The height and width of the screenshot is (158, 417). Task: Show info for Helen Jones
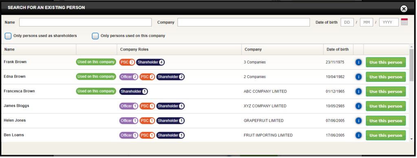pyautogui.click(x=358, y=121)
